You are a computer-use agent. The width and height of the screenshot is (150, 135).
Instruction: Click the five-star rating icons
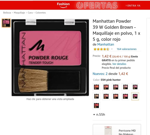pyautogui.click(x=101, y=49)
